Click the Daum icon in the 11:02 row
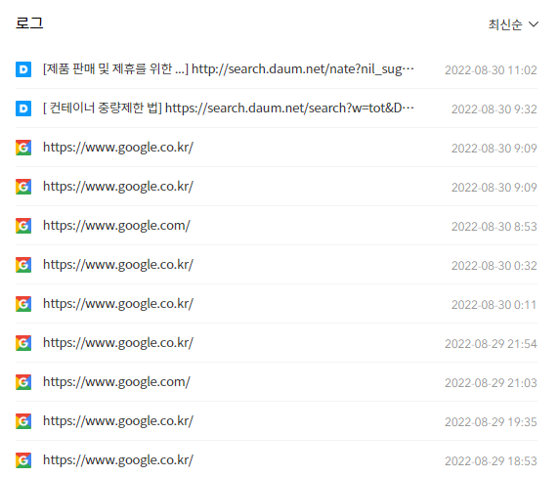The width and height of the screenshot is (559, 477). click(23, 69)
